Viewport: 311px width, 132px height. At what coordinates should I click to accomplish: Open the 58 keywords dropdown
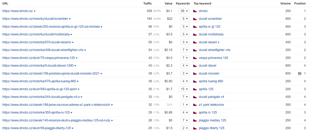click(184, 11)
